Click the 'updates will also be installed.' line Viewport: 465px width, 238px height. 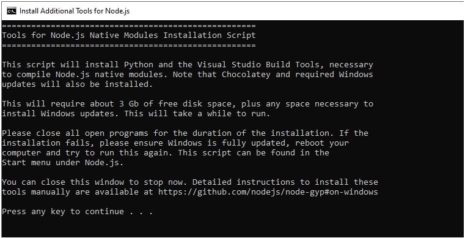pos(77,84)
